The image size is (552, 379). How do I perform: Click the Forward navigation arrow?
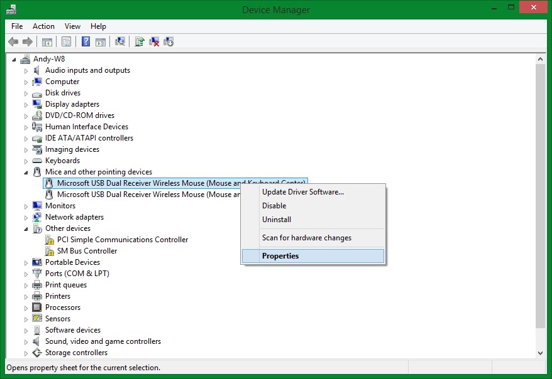click(27, 41)
